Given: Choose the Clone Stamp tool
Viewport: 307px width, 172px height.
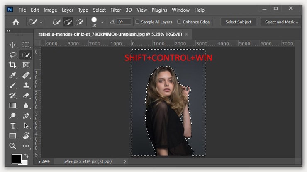Looking at the screenshot, I should pyautogui.click(x=26, y=85).
